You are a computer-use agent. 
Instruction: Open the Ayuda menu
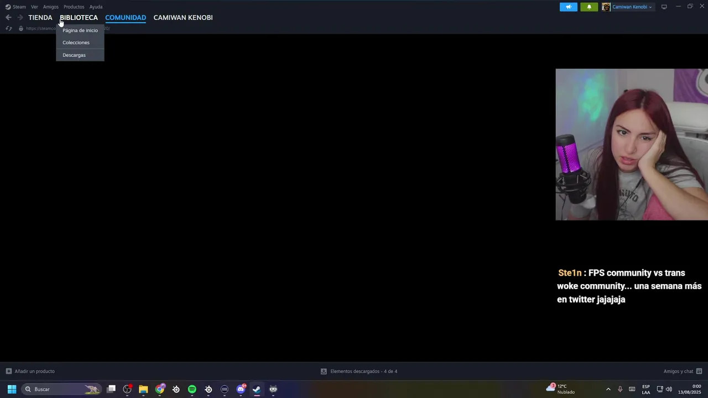96,7
